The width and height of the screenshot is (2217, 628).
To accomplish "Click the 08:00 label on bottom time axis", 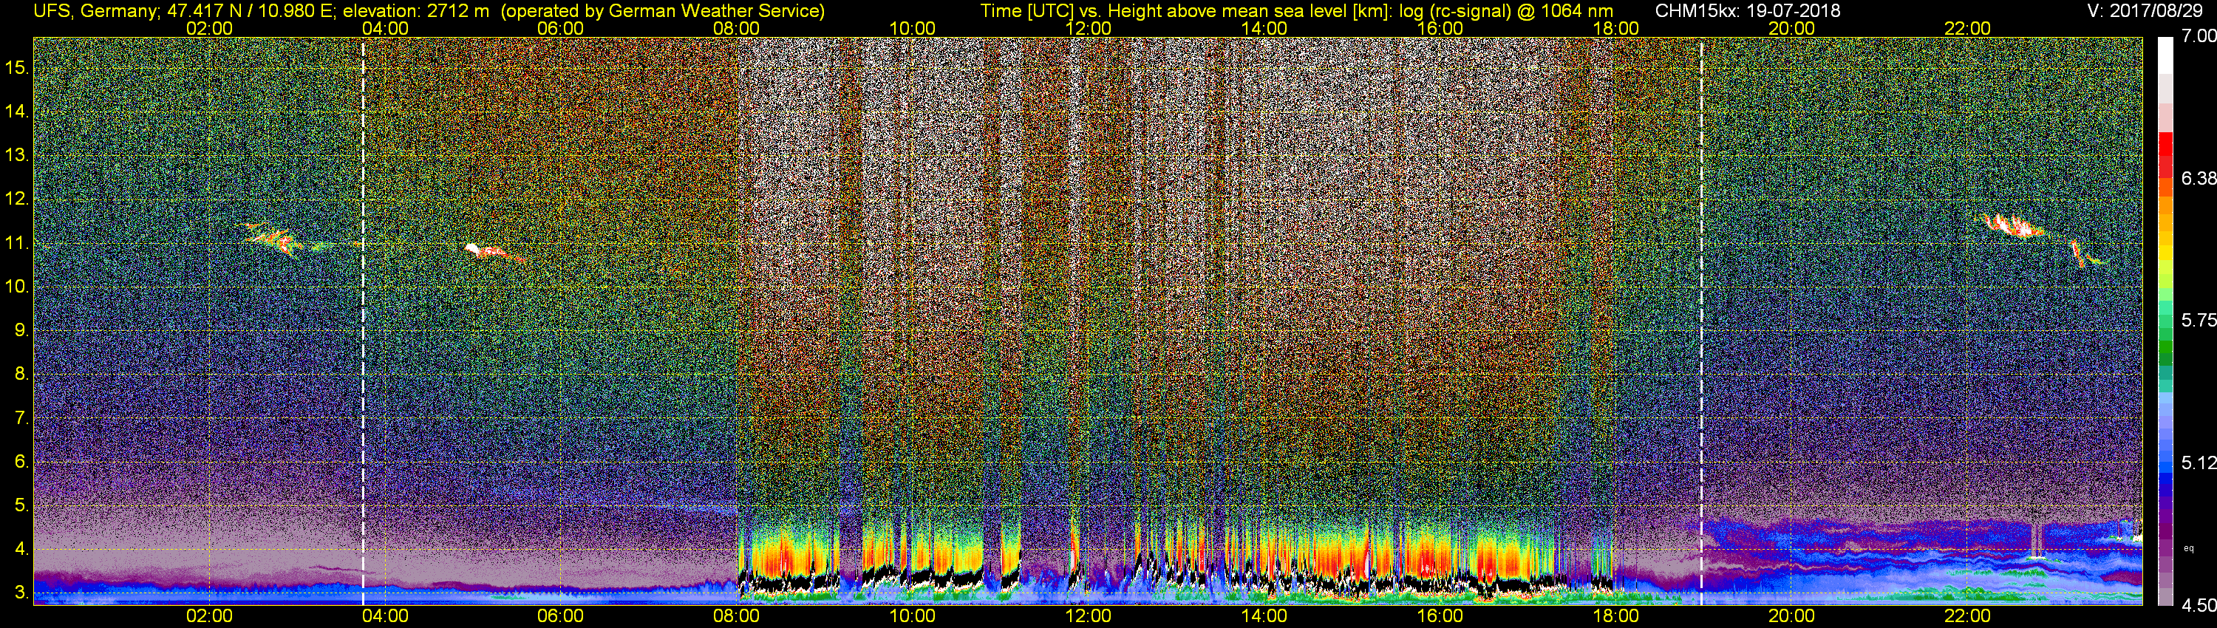I will (736, 616).
